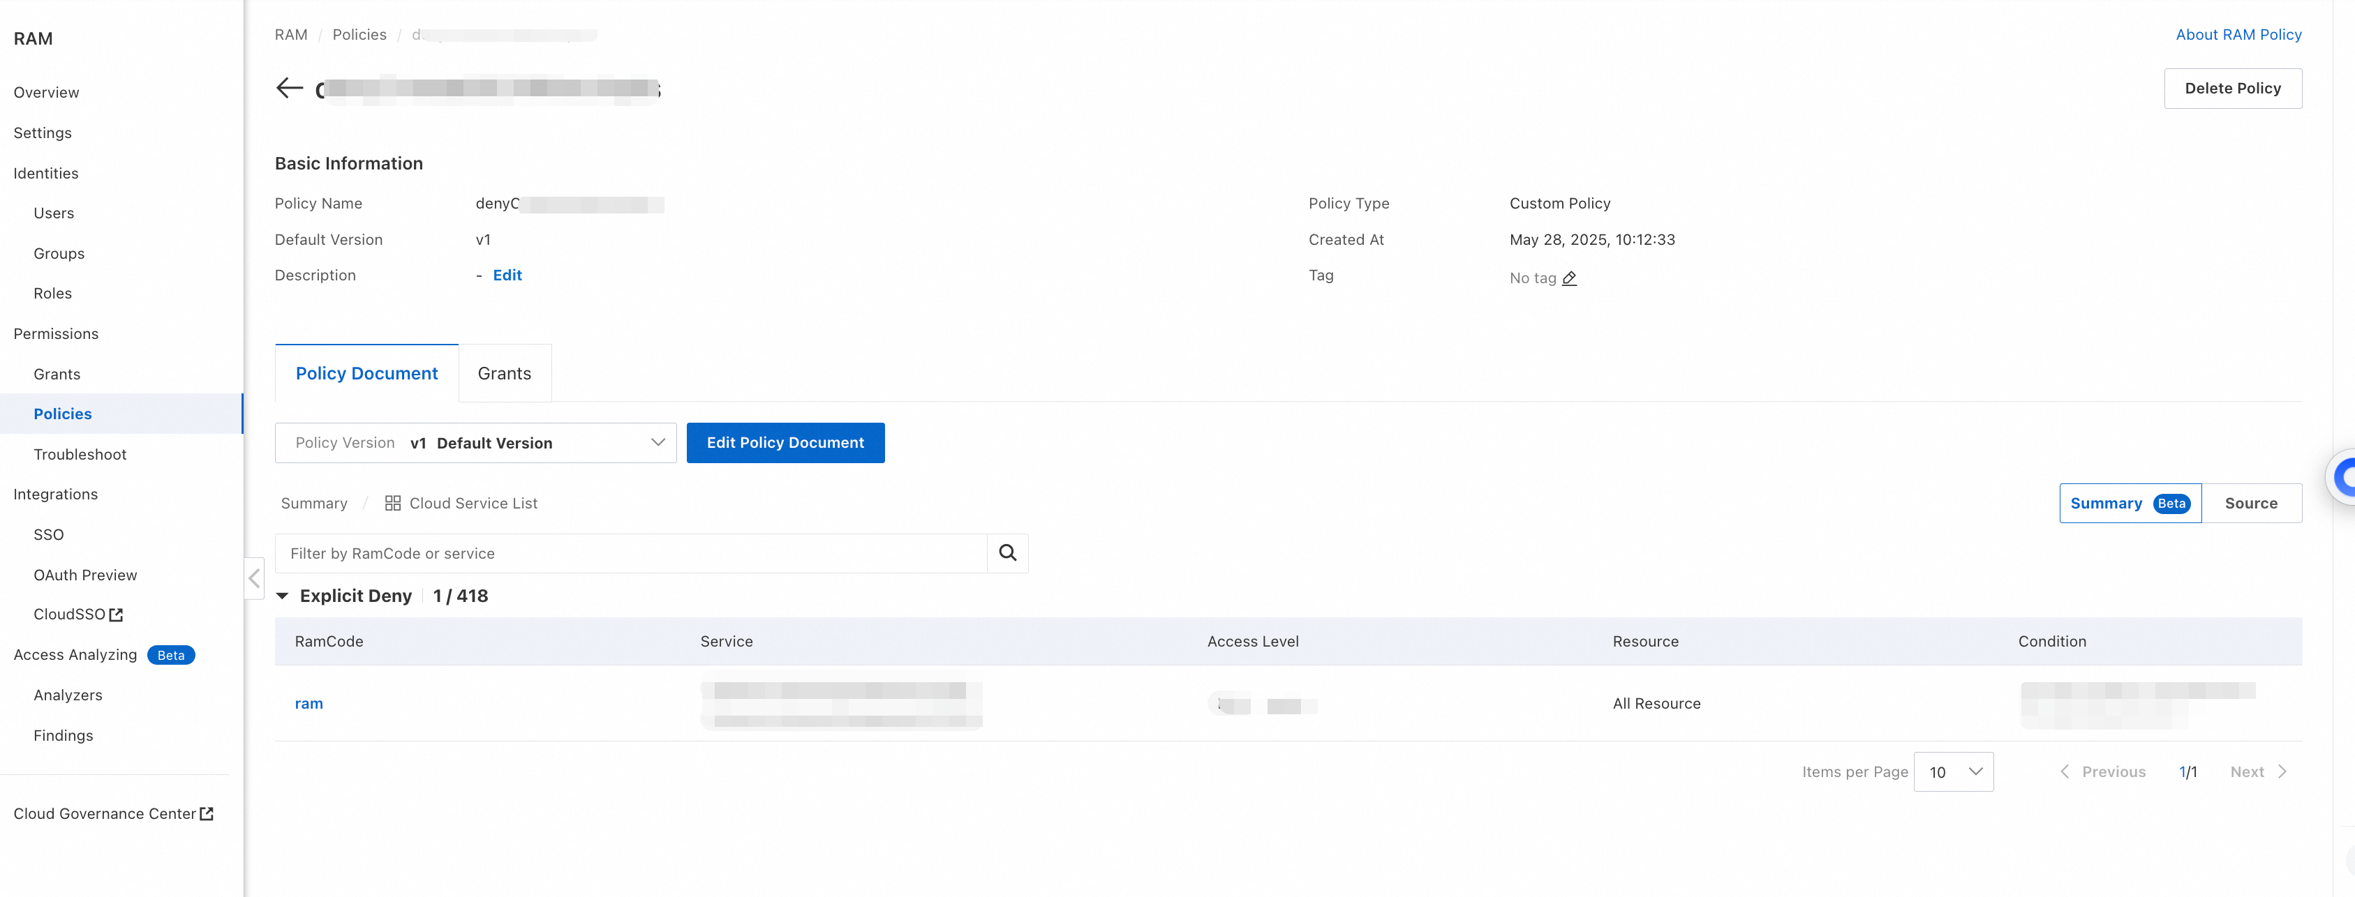The width and height of the screenshot is (2355, 897).
Task: Click the Cloud Service List grid icon
Action: [x=392, y=504]
